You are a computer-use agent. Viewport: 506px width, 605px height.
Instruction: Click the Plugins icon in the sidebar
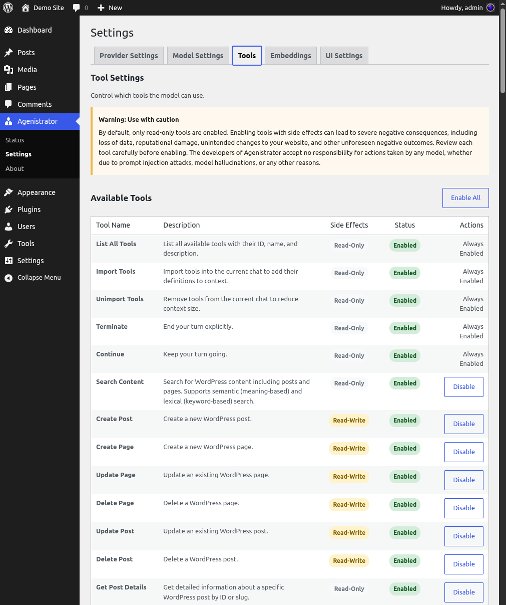9,210
